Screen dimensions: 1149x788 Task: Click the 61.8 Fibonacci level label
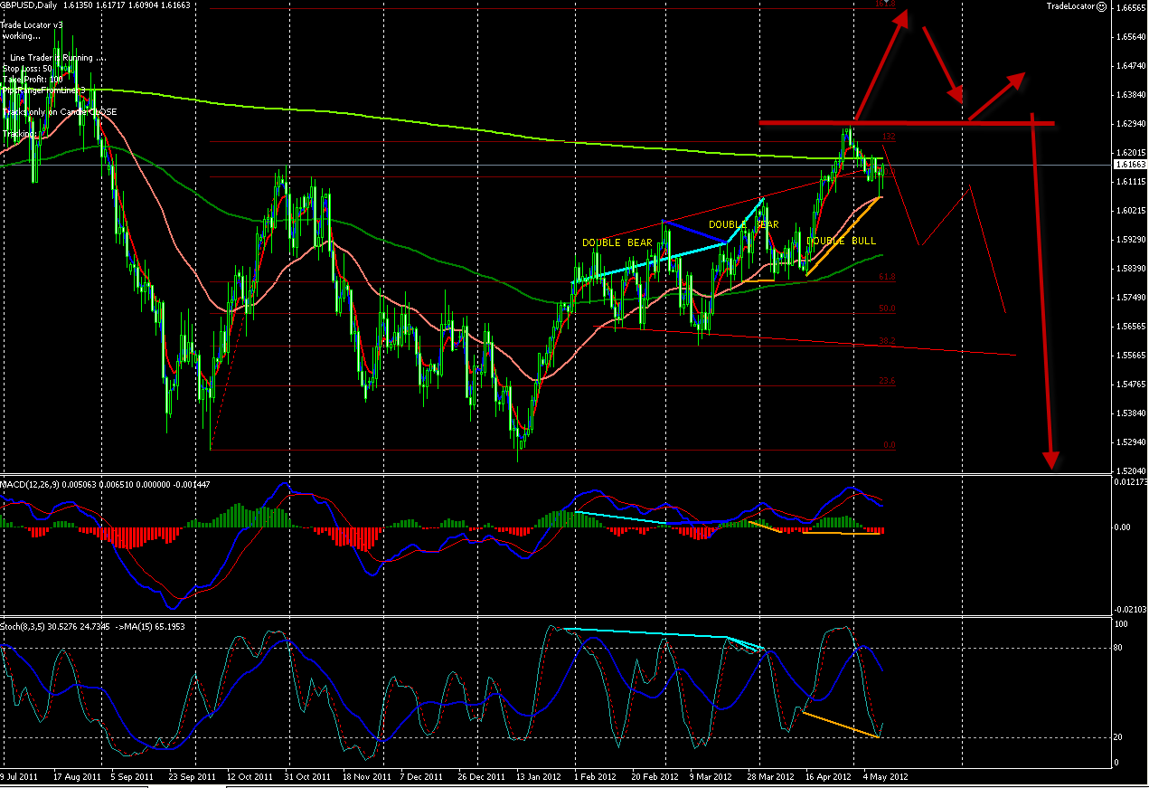coord(887,277)
